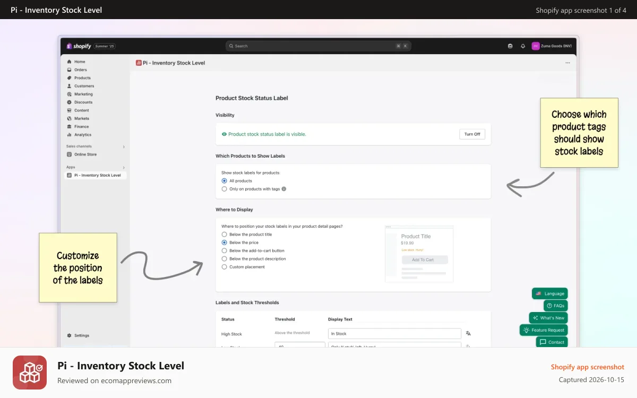637x398 pixels.
Task: Open Analytics in the sidebar
Action: [x=83, y=135]
